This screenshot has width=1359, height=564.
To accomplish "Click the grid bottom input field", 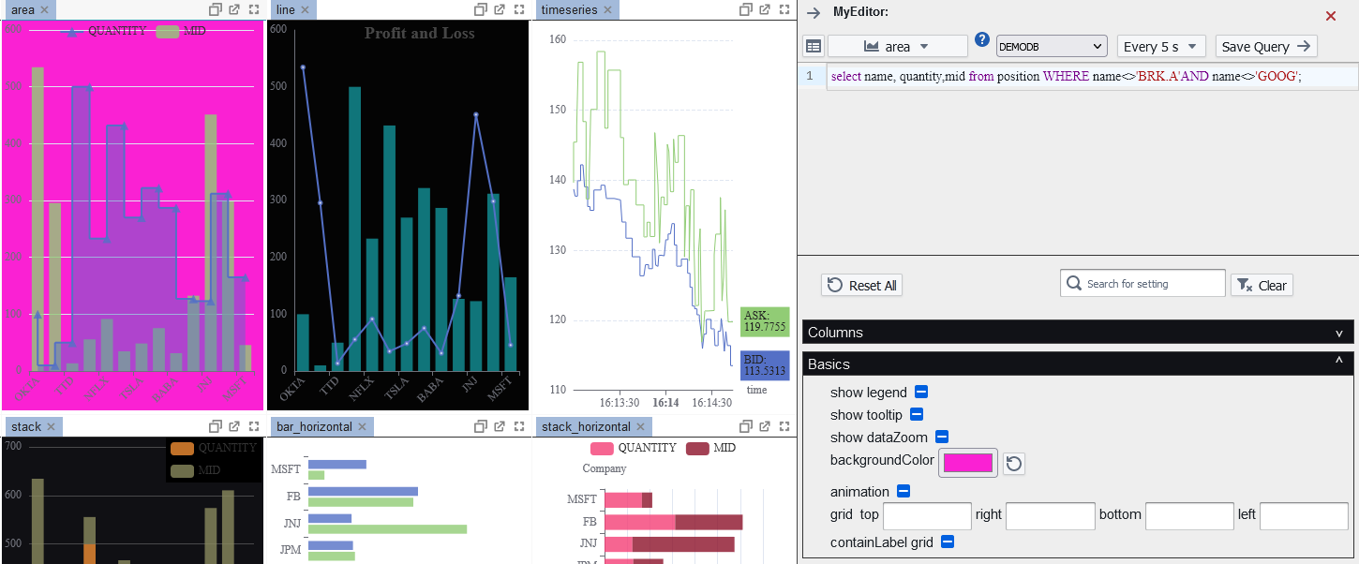I will [1189, 516].
